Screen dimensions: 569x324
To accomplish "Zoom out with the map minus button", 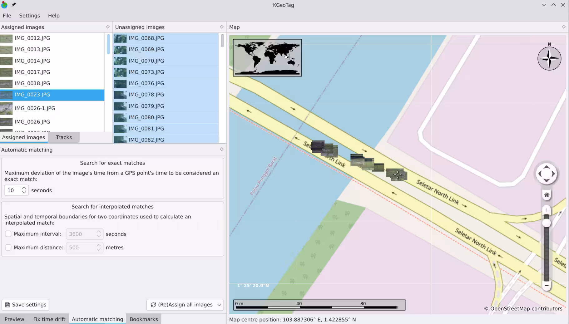I will pyautogui.click(x=547, y=286).
